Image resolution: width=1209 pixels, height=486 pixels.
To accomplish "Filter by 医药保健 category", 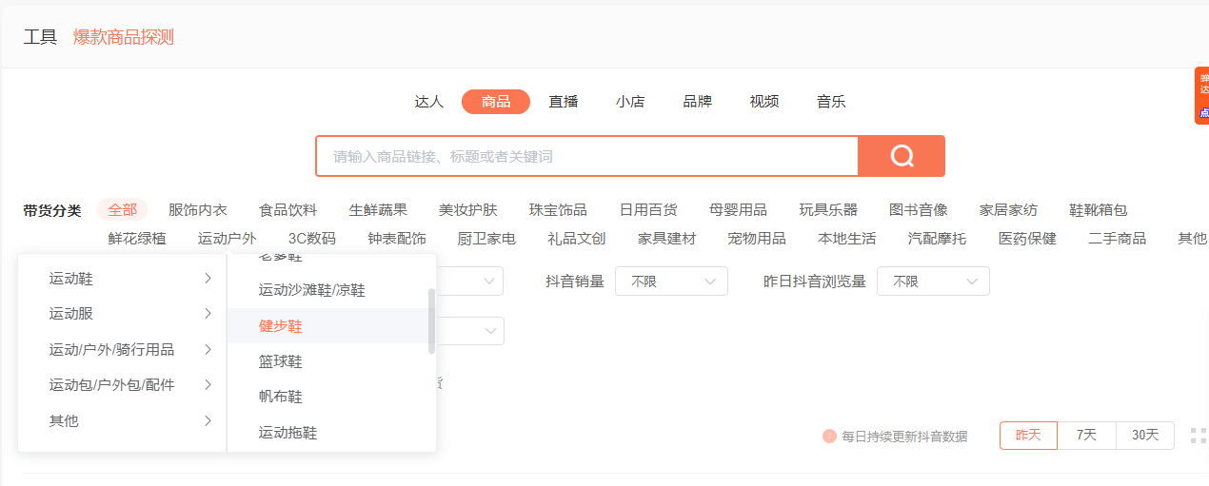I will [x=1027, y=239].
